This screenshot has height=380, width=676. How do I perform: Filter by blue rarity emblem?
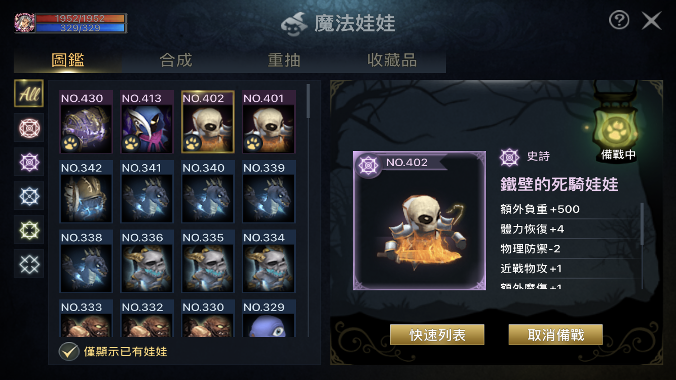(x=29, y=195)
